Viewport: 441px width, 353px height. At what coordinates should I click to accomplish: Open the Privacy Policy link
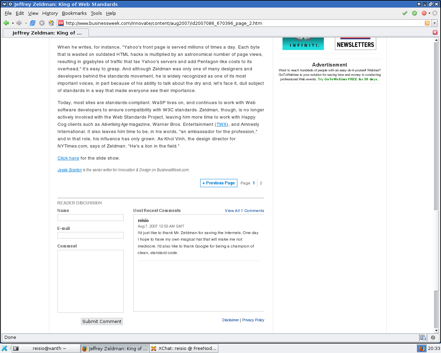[253, 320]
